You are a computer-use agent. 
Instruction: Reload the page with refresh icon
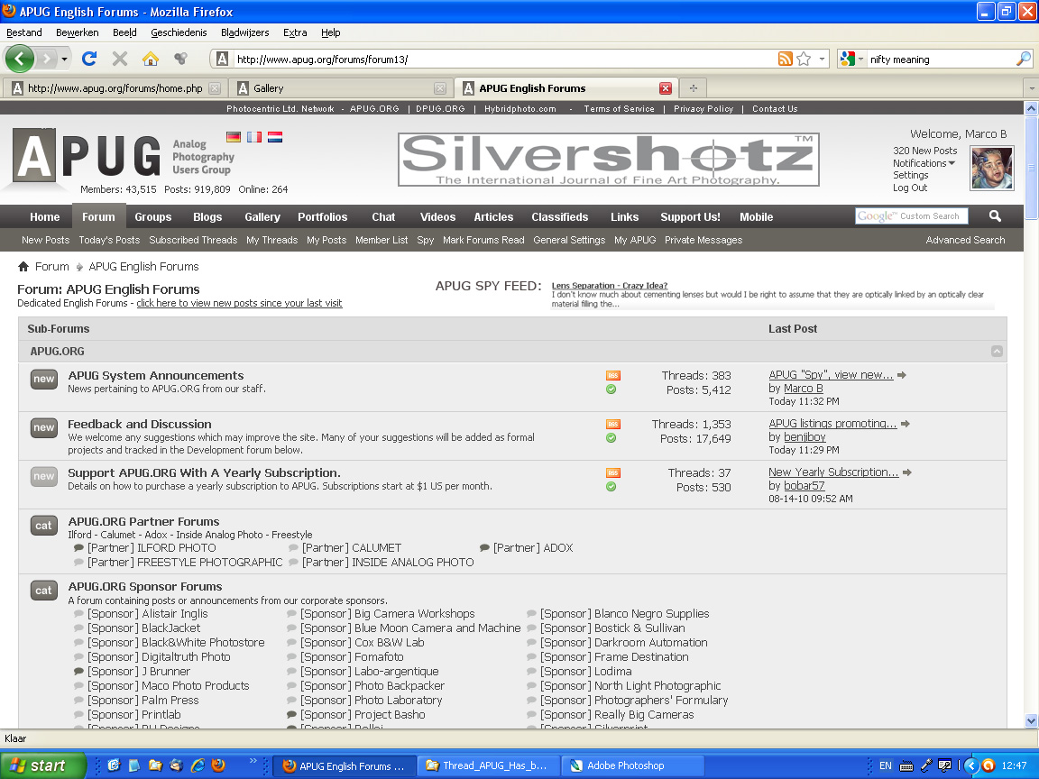88,59
